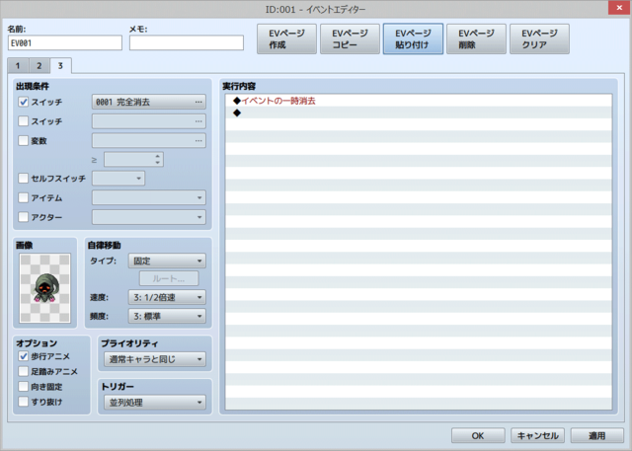The image size is (632, 451).
Task: Click the ルート... button
Action: [169, 278]
